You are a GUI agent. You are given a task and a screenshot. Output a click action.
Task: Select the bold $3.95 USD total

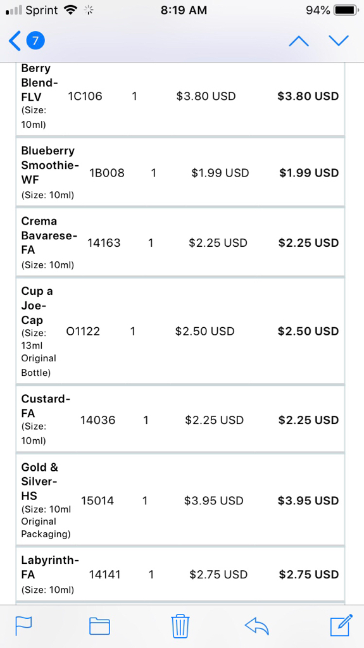[x=308, y=501]
